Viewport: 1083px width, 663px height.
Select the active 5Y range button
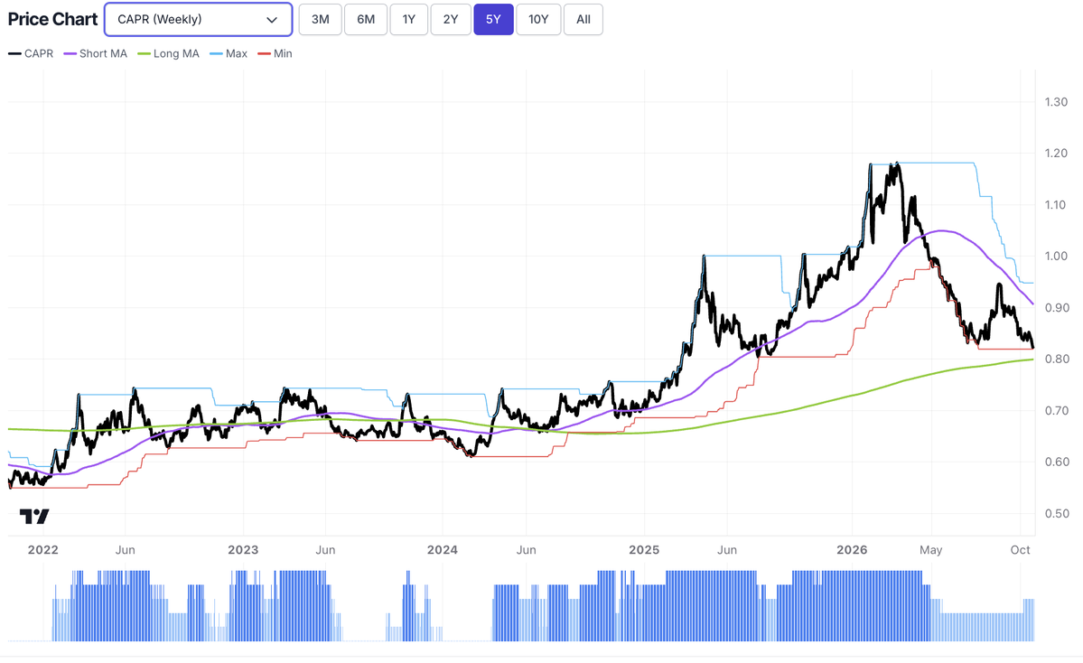[x=493, y=19]
